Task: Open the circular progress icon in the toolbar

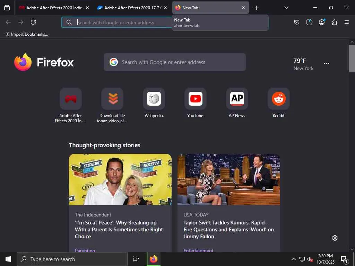Action: 309,22
